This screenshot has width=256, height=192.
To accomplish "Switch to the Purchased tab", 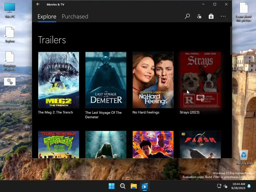I will pyautogui.click(x=75, y=16).
